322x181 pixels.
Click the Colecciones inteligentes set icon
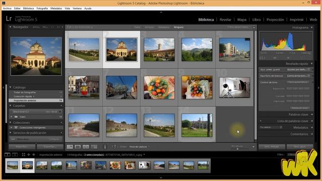click(16, 127)
